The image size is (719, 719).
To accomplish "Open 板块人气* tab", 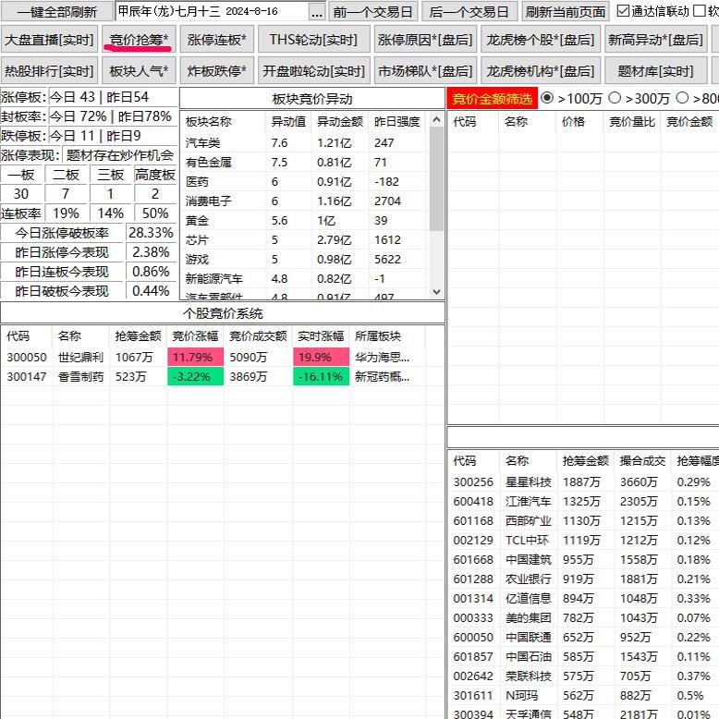I will [139, 70].
